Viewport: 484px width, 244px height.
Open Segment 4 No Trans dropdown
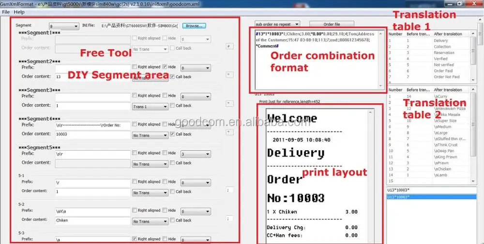pyautogui.click(x=151, y=135)
